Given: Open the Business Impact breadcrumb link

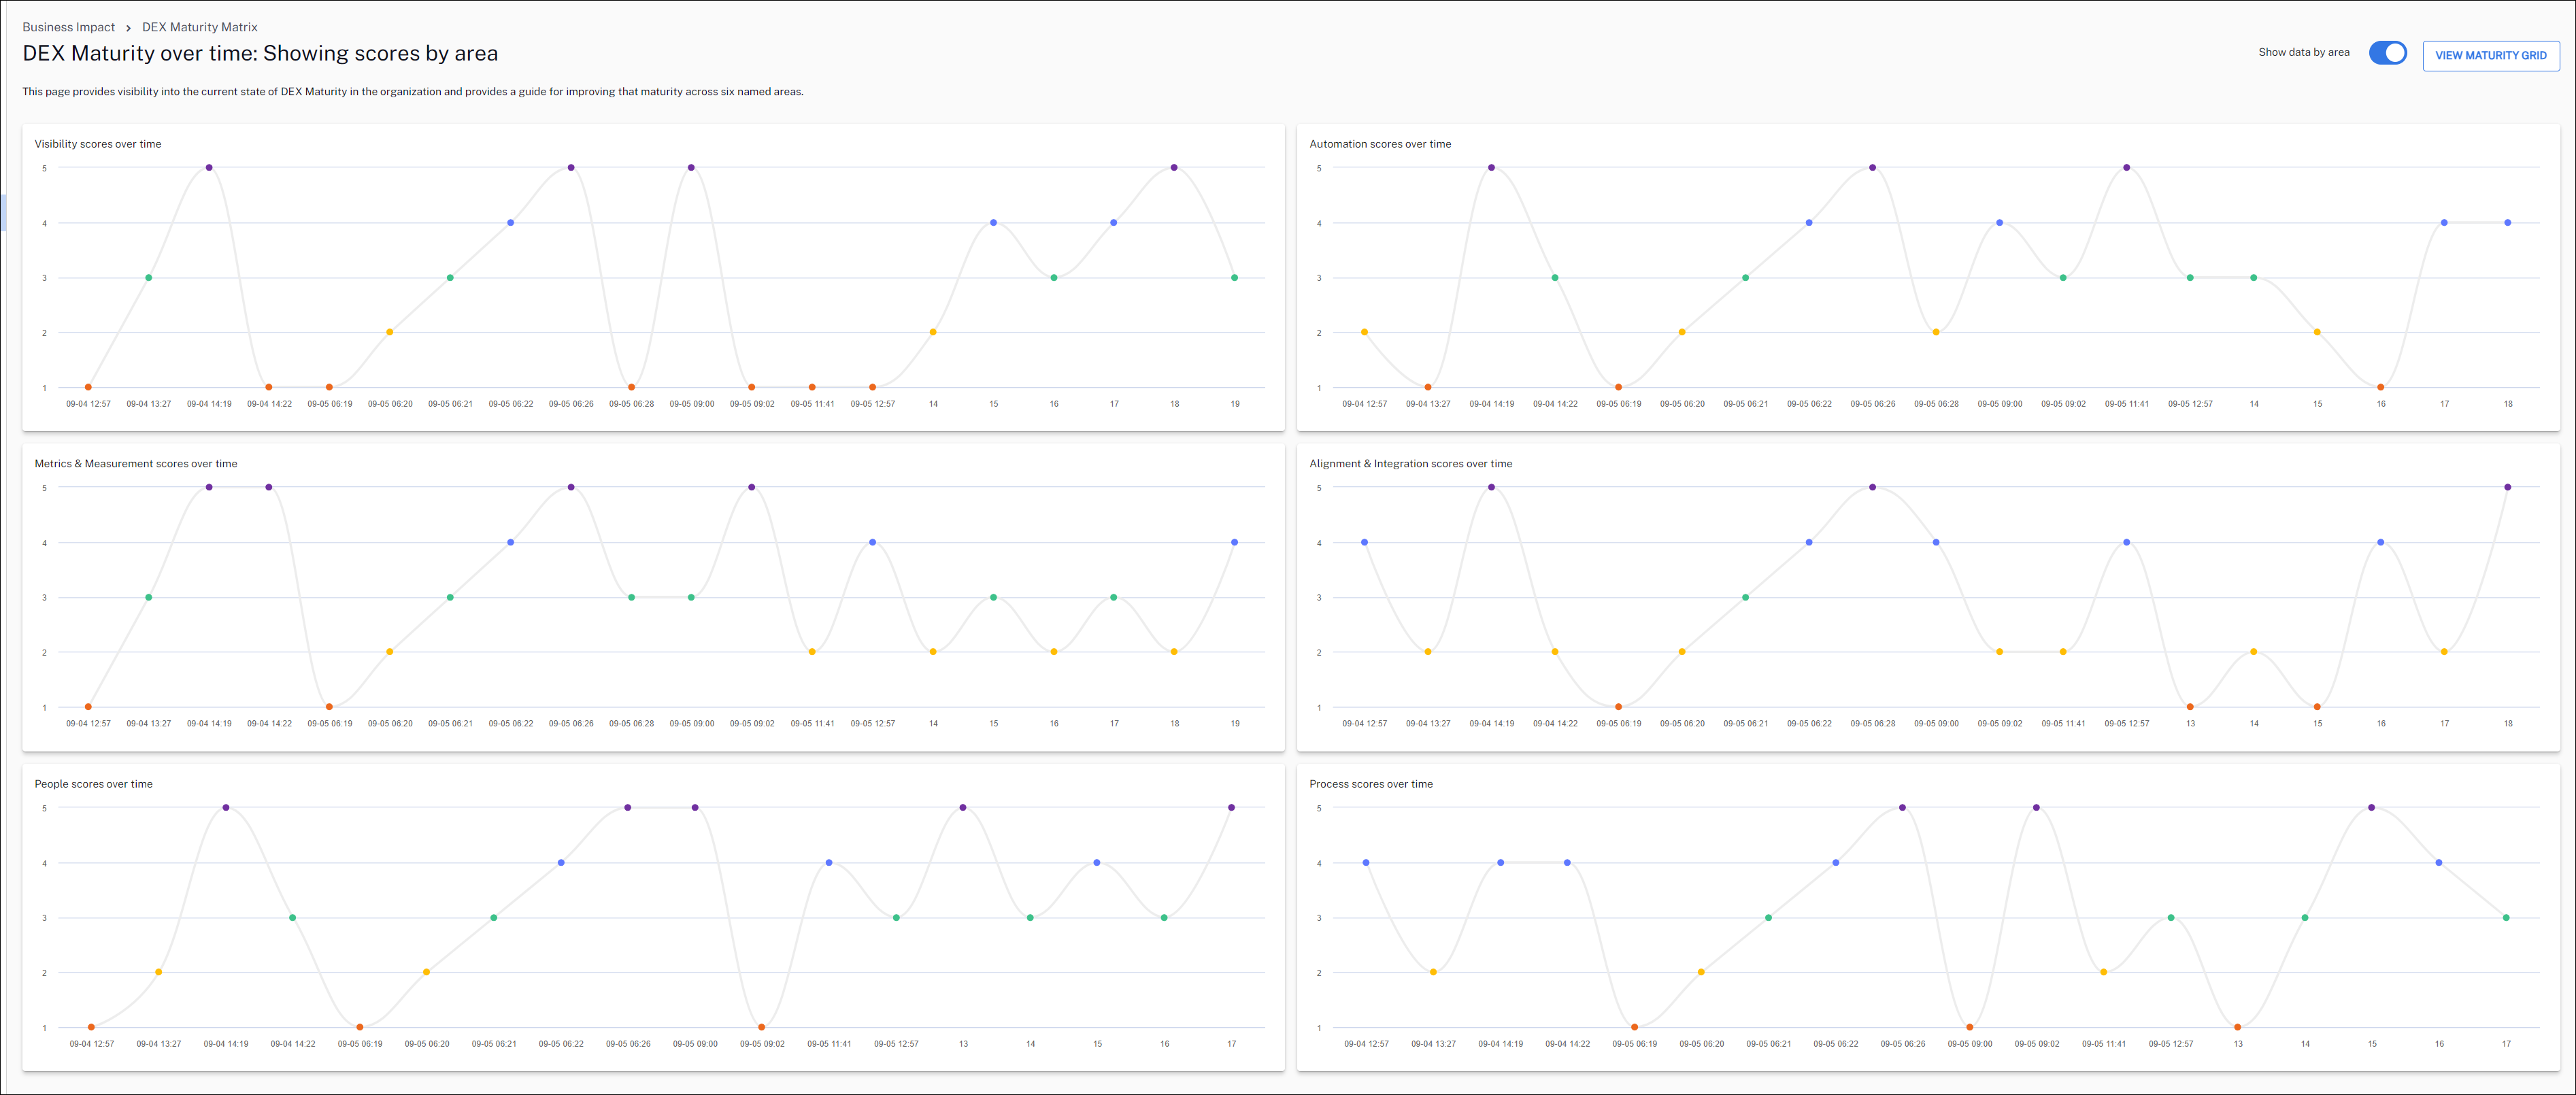Looking at the screenshot, I should click(68, 27).
